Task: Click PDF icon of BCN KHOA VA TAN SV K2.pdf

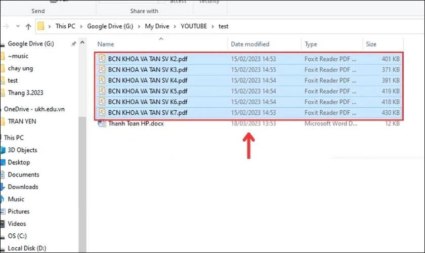Action: 102,59
